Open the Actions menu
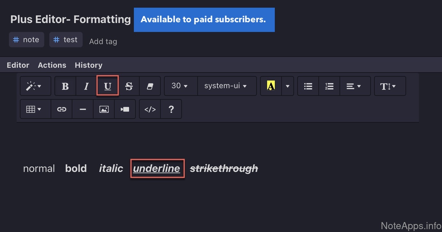This screenshot has height=232, width=442. point(52,65)
